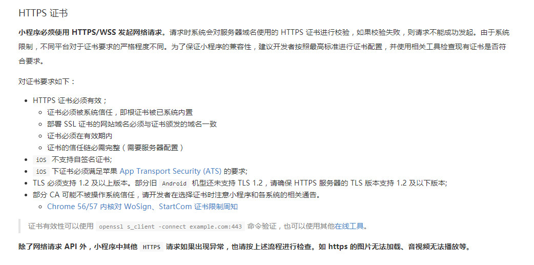Click the sub-item about 部署 SSL 证书的网站域名
Screen dimensions: 534x265
click(132, 124)
